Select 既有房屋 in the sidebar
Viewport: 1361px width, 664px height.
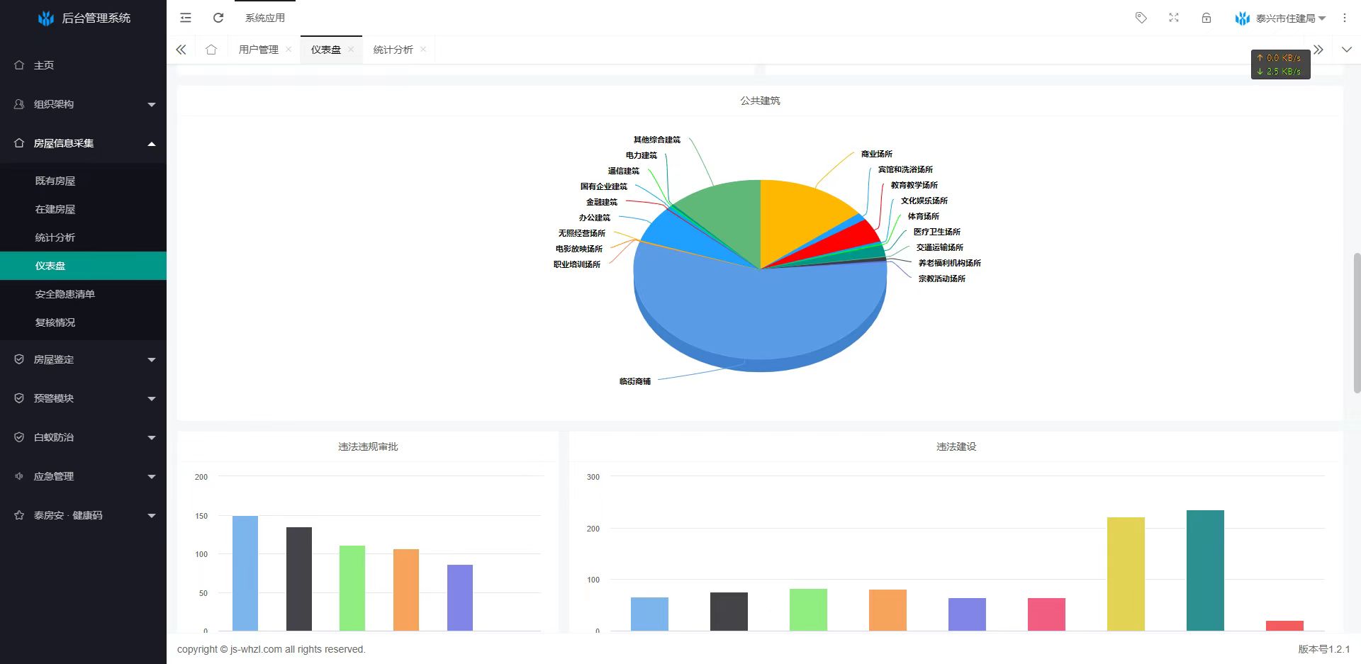coord(55,181)
